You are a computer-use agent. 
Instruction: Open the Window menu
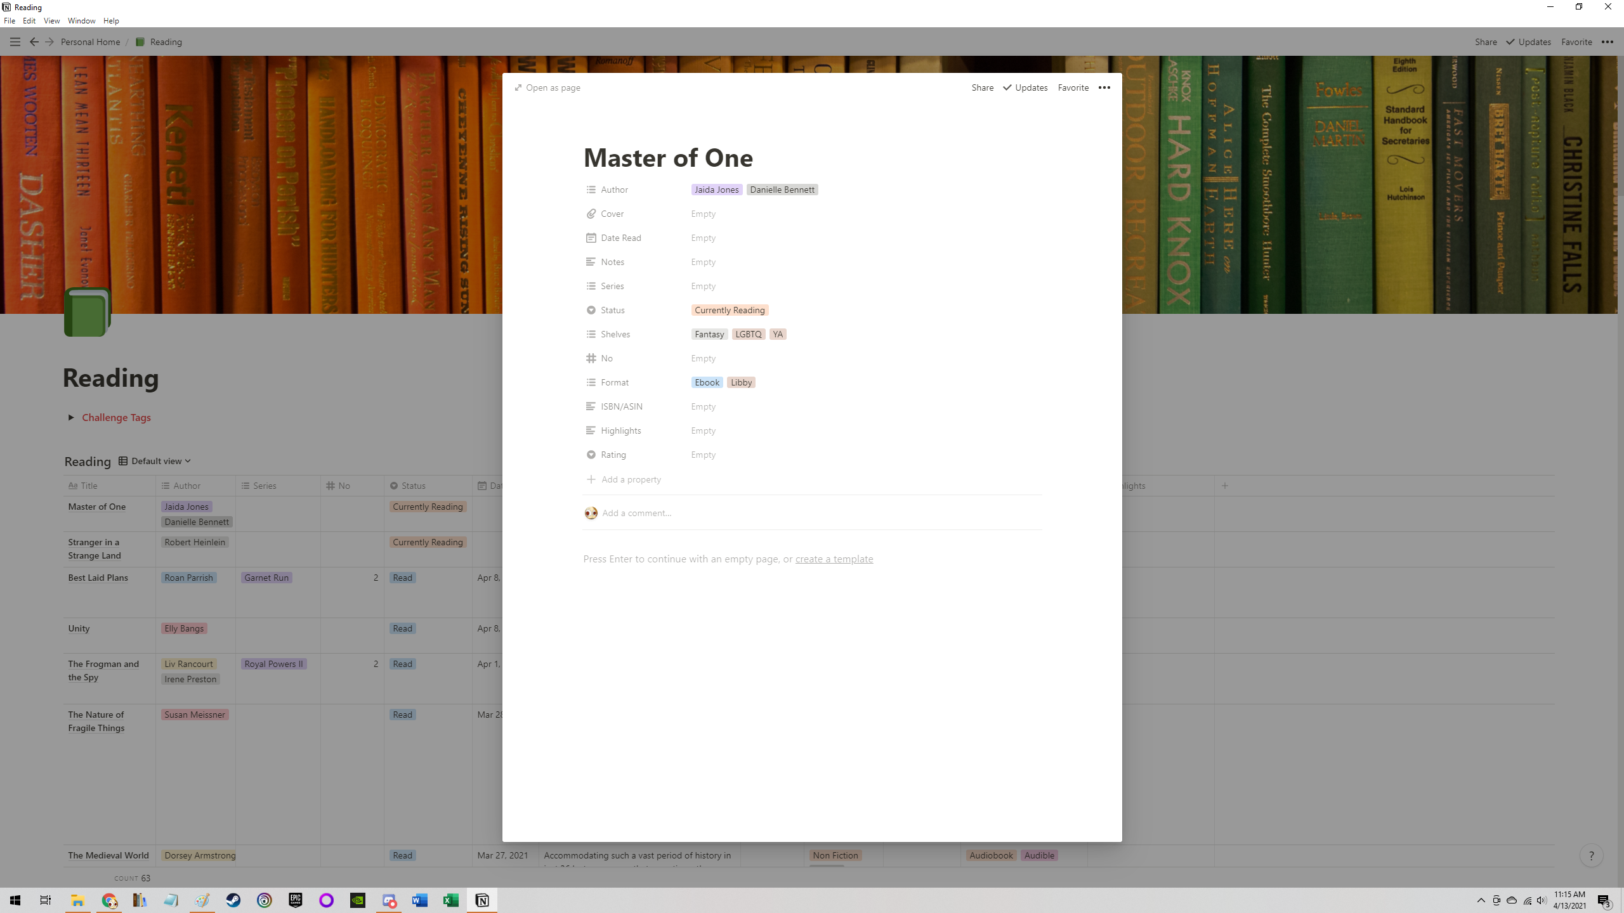81,21
